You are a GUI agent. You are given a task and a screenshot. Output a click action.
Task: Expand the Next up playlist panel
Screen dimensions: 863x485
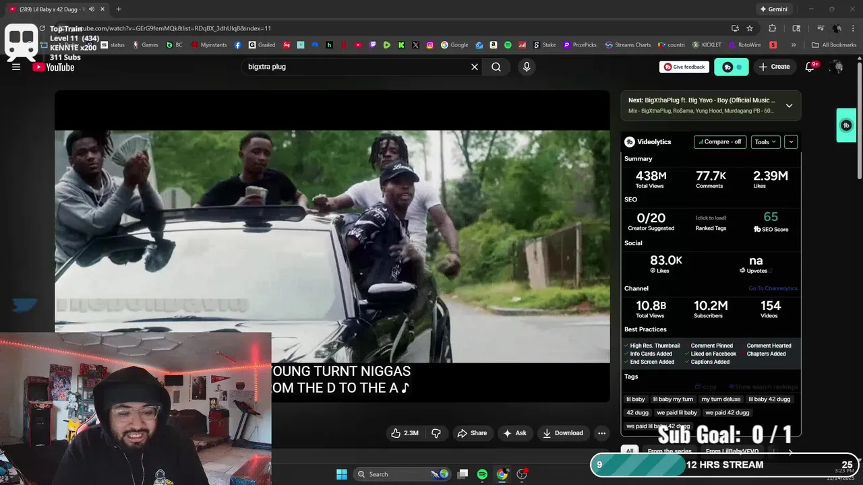(x=789, y=105)
